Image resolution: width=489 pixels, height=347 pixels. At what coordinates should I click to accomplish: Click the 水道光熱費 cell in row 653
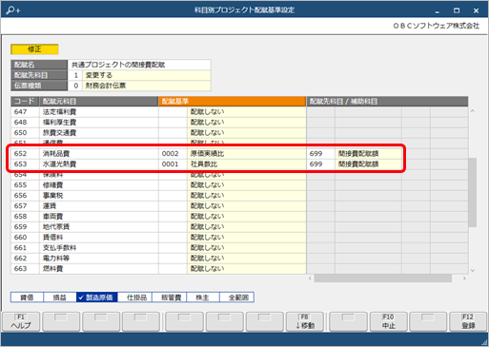pyautogui.click(x=99, y=164)
